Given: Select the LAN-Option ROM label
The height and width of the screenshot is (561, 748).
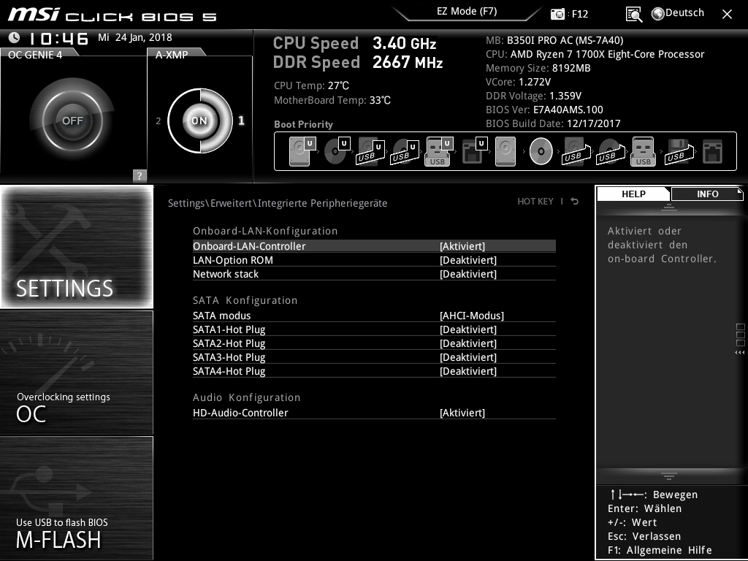Looking at the screenshot, I should pos(233,260).
